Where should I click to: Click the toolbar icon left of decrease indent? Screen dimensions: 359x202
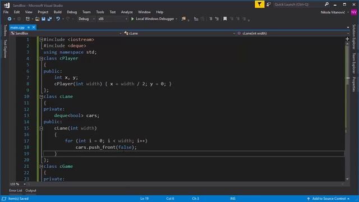[x=196, y=19]
